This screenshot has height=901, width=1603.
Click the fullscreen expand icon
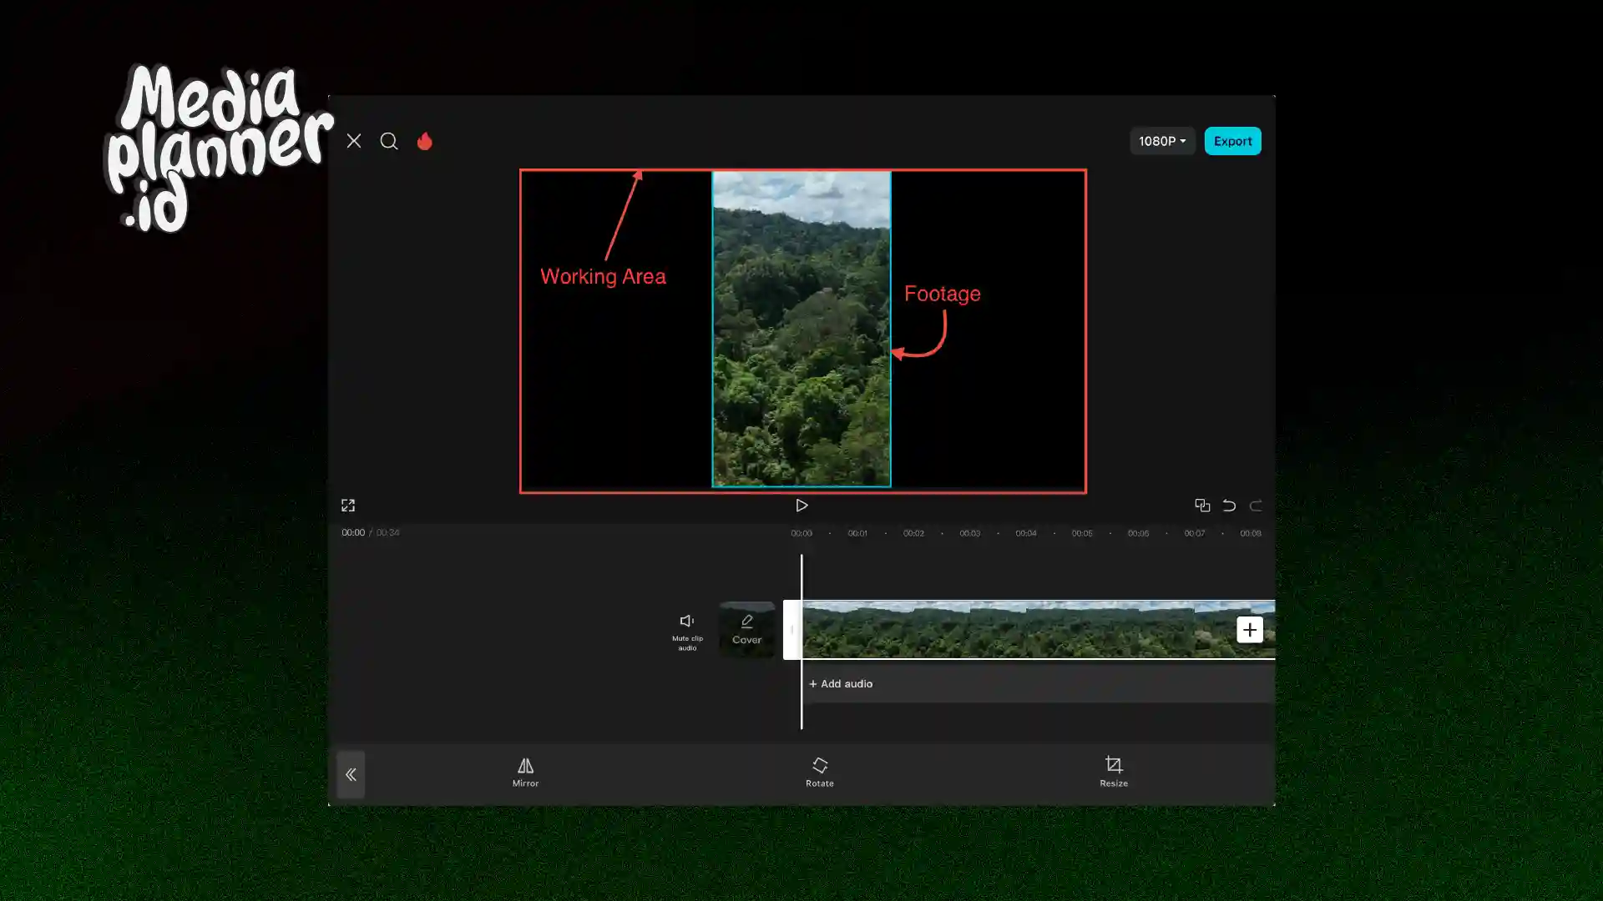point(348,505)
